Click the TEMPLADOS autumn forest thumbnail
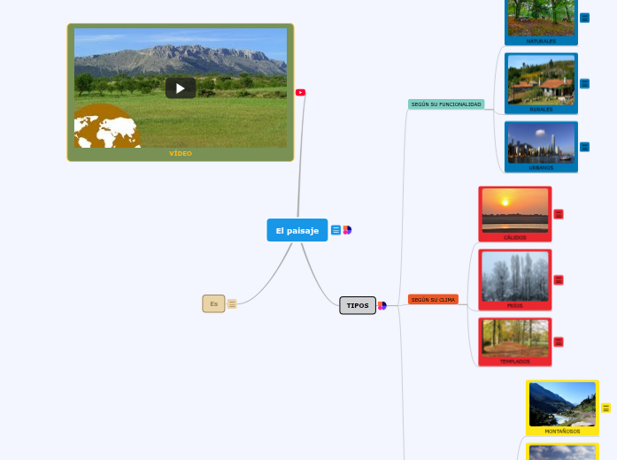Viewport: 617px width, 460px height. (x=514, y=338)
